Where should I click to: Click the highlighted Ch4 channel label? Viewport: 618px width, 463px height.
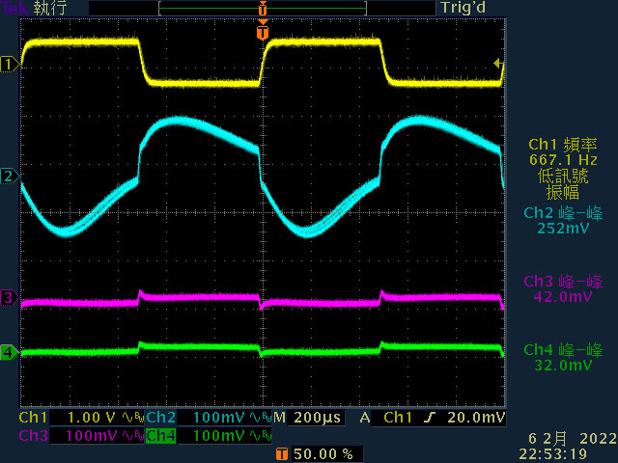(161, 436)
